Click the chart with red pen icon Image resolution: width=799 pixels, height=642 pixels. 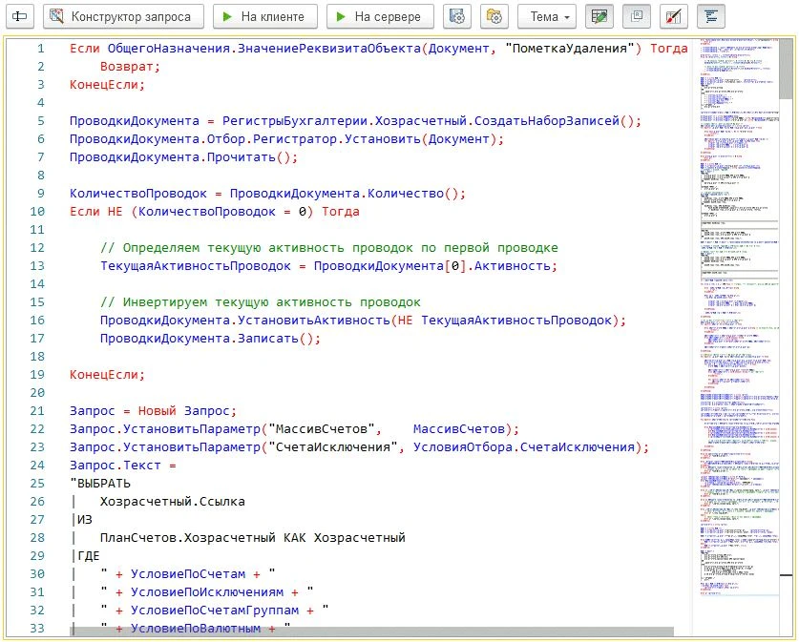tap(673, 16)
